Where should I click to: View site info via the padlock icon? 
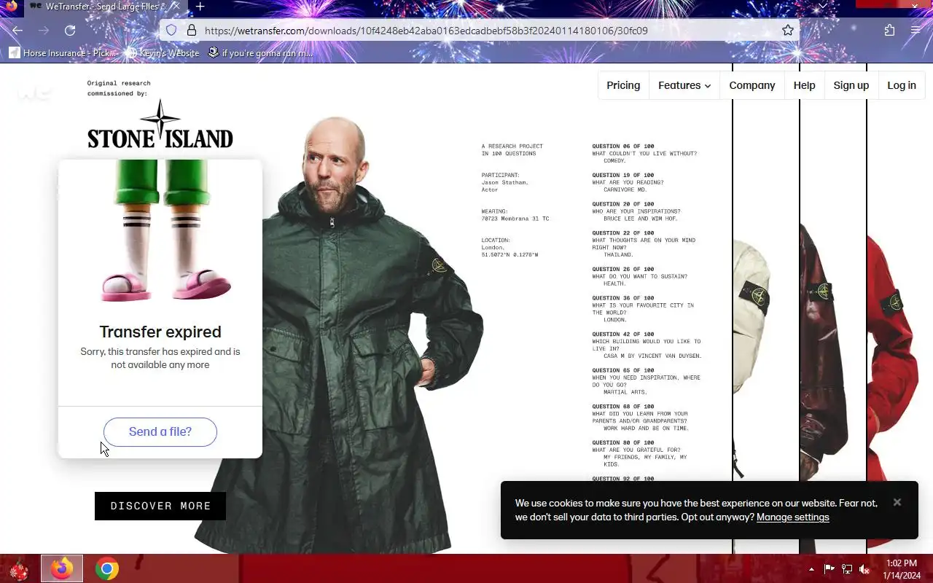coord(192,31)
